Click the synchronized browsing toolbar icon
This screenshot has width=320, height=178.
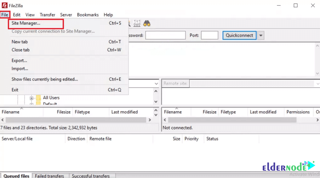click(x=137, y=24)
